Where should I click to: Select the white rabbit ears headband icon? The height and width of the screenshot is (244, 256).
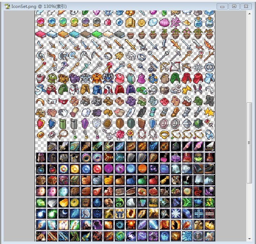(x=198, y=89)
